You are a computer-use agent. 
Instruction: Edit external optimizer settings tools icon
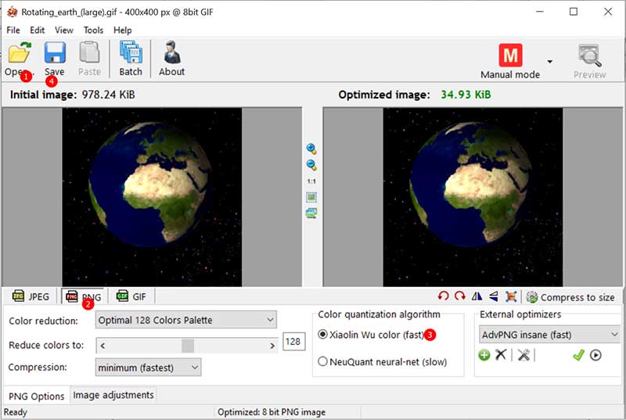coord(523,354)
